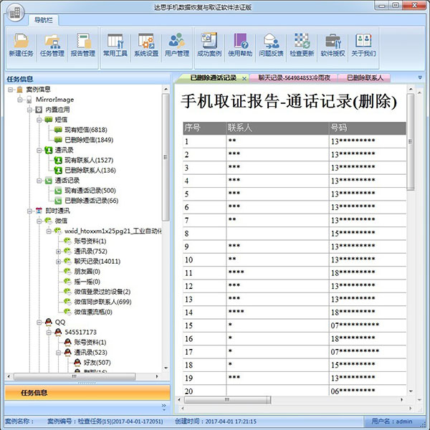Viewport: 430px width, 430px height.
Task: Open the 常用工具 toolbar icon
Action: tap(115, 44)
